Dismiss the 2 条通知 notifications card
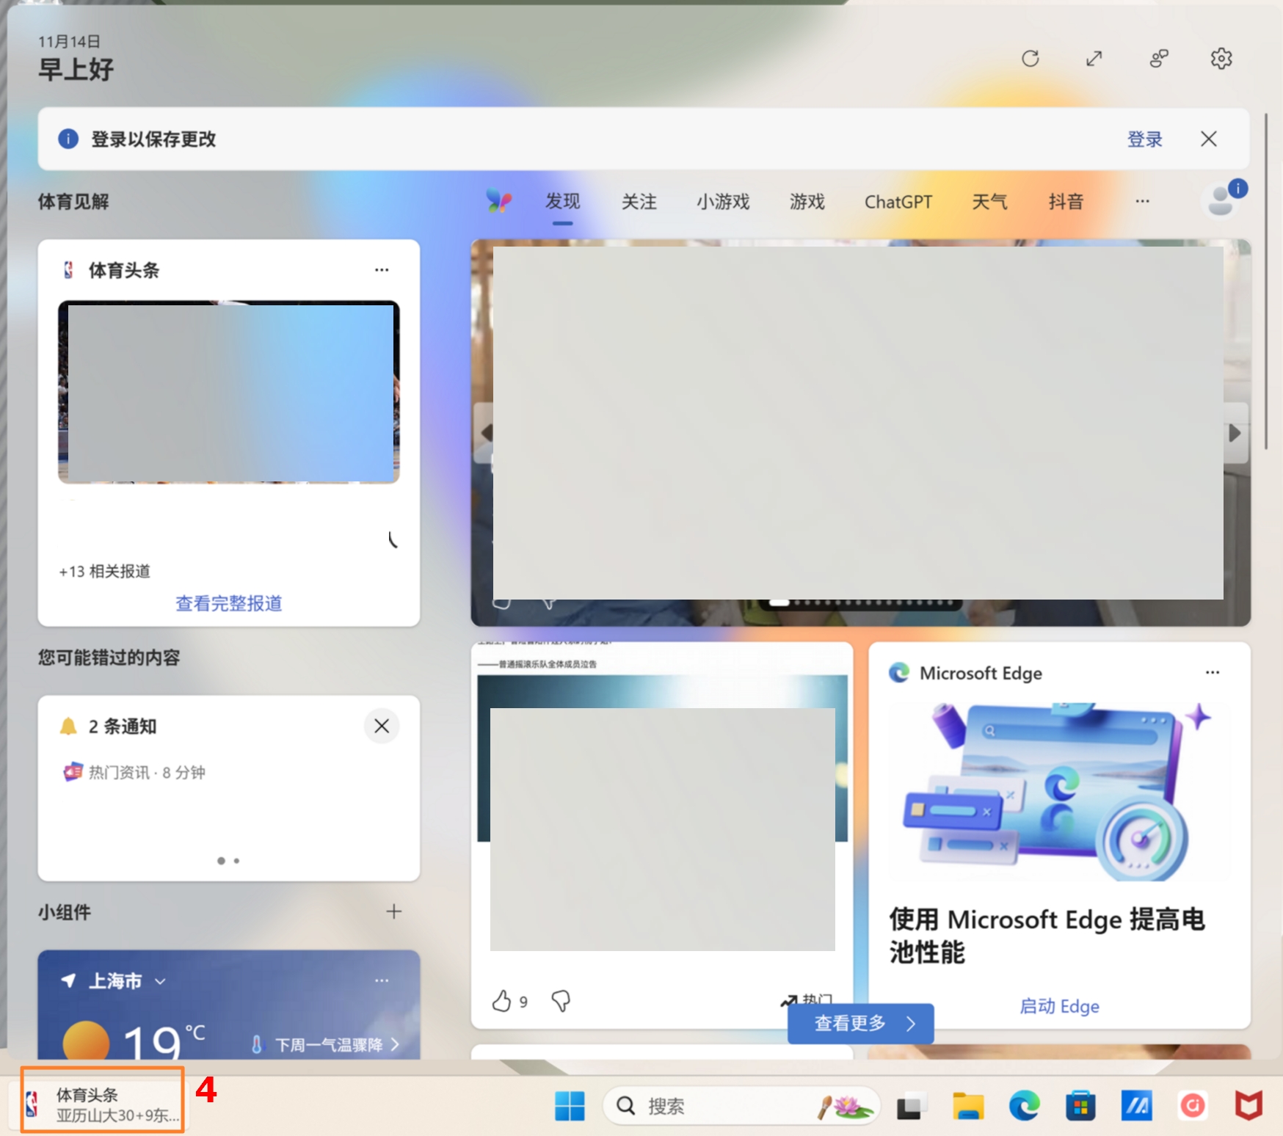 coord(382,726)
